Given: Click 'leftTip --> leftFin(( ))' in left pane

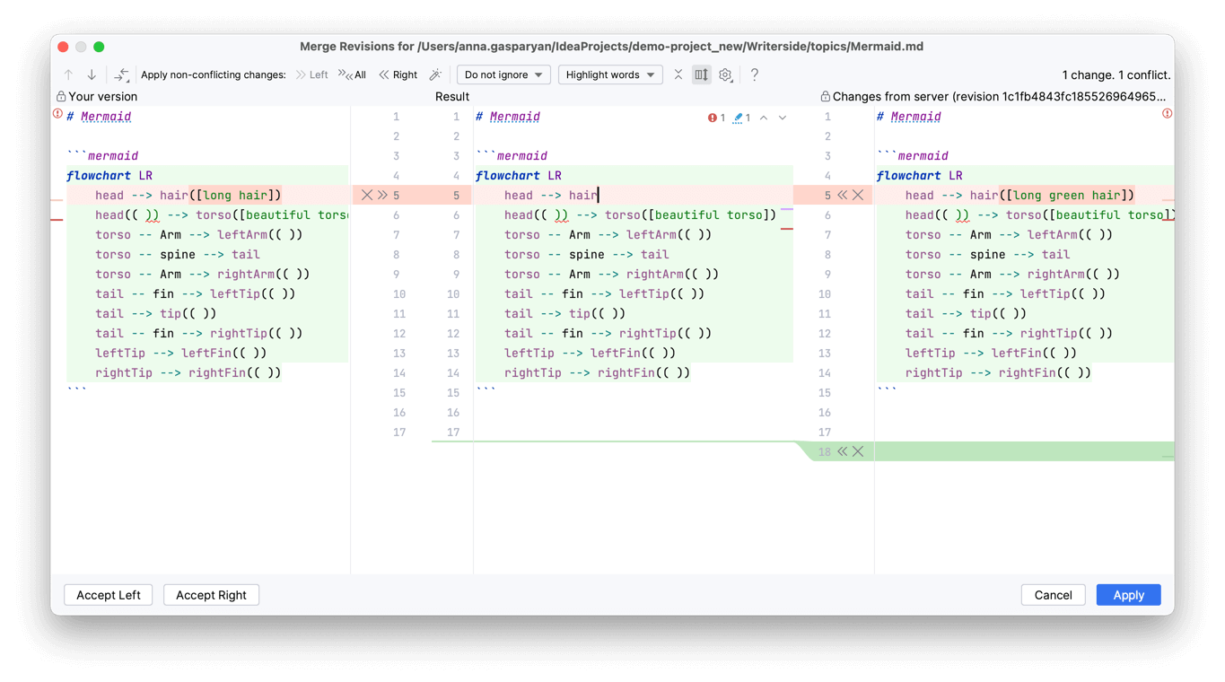Looking at the screenshot, I should (181, 353).
